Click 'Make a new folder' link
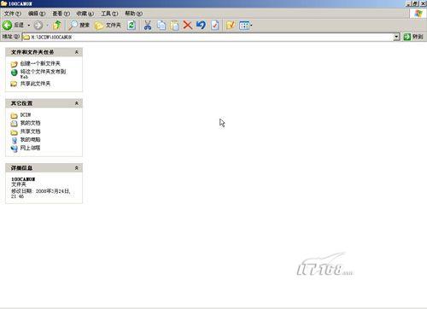This screenshot has width=427, height=309. click(x=40, y=64)
